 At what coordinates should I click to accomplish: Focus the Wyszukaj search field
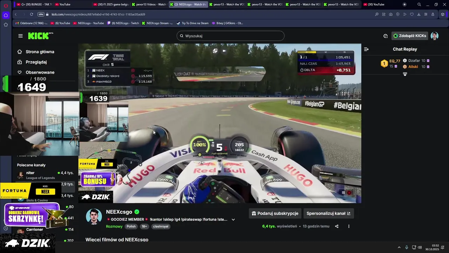230,36
